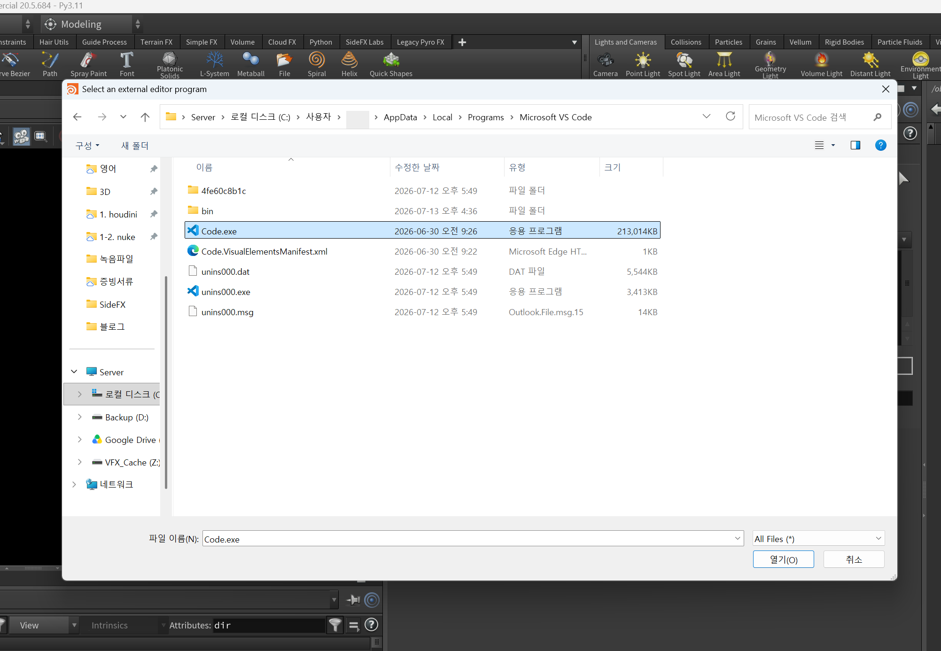Viewport: 941px width, 651px height.
Task: Expand the Google Drive node
Action: point(79,440)
